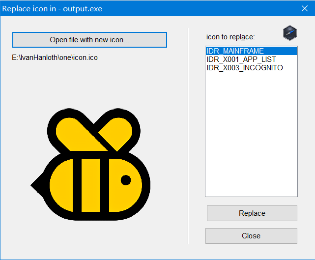Click the bee's black eye dot

(126, 180)
